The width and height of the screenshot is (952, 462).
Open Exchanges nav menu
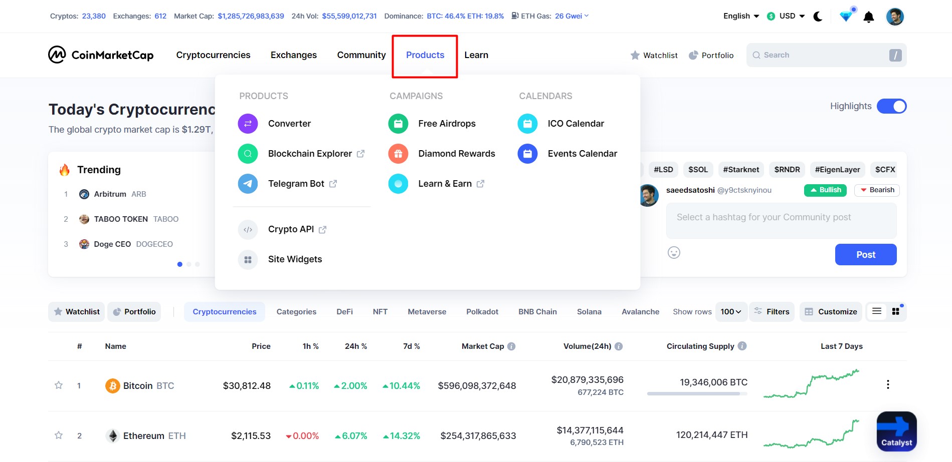pos(294,55)
